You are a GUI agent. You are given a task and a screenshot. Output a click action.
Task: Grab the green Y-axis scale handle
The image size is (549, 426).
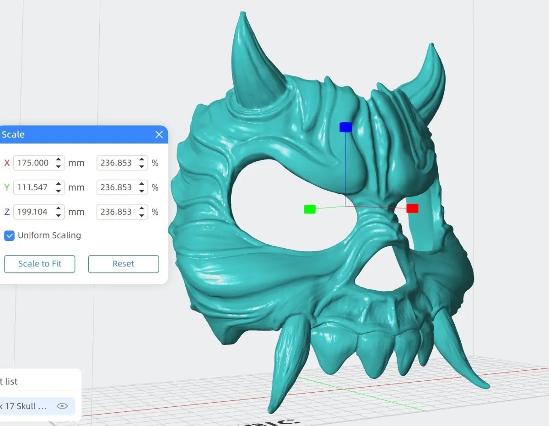[310, 209]
